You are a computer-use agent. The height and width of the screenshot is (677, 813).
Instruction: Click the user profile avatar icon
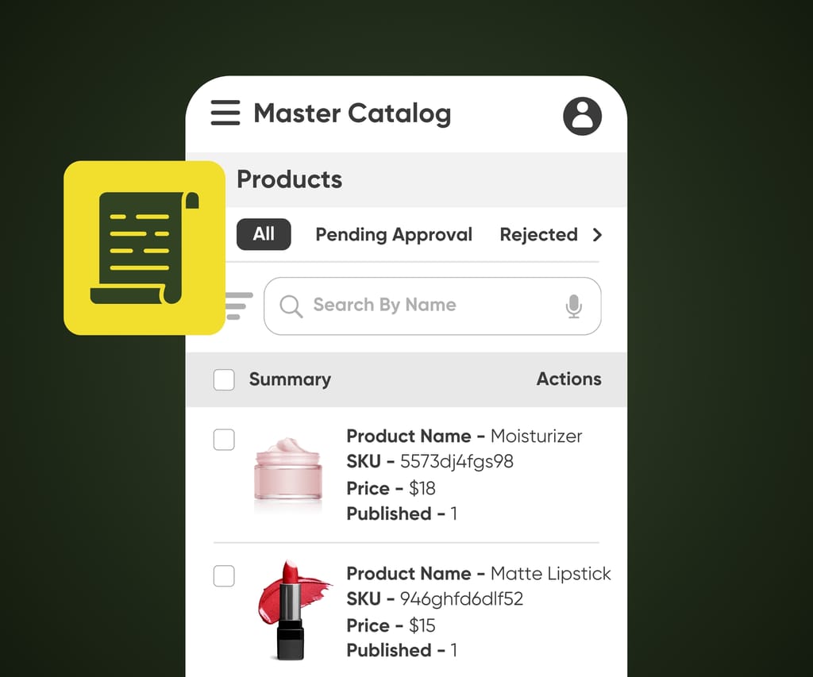(582, 116)
